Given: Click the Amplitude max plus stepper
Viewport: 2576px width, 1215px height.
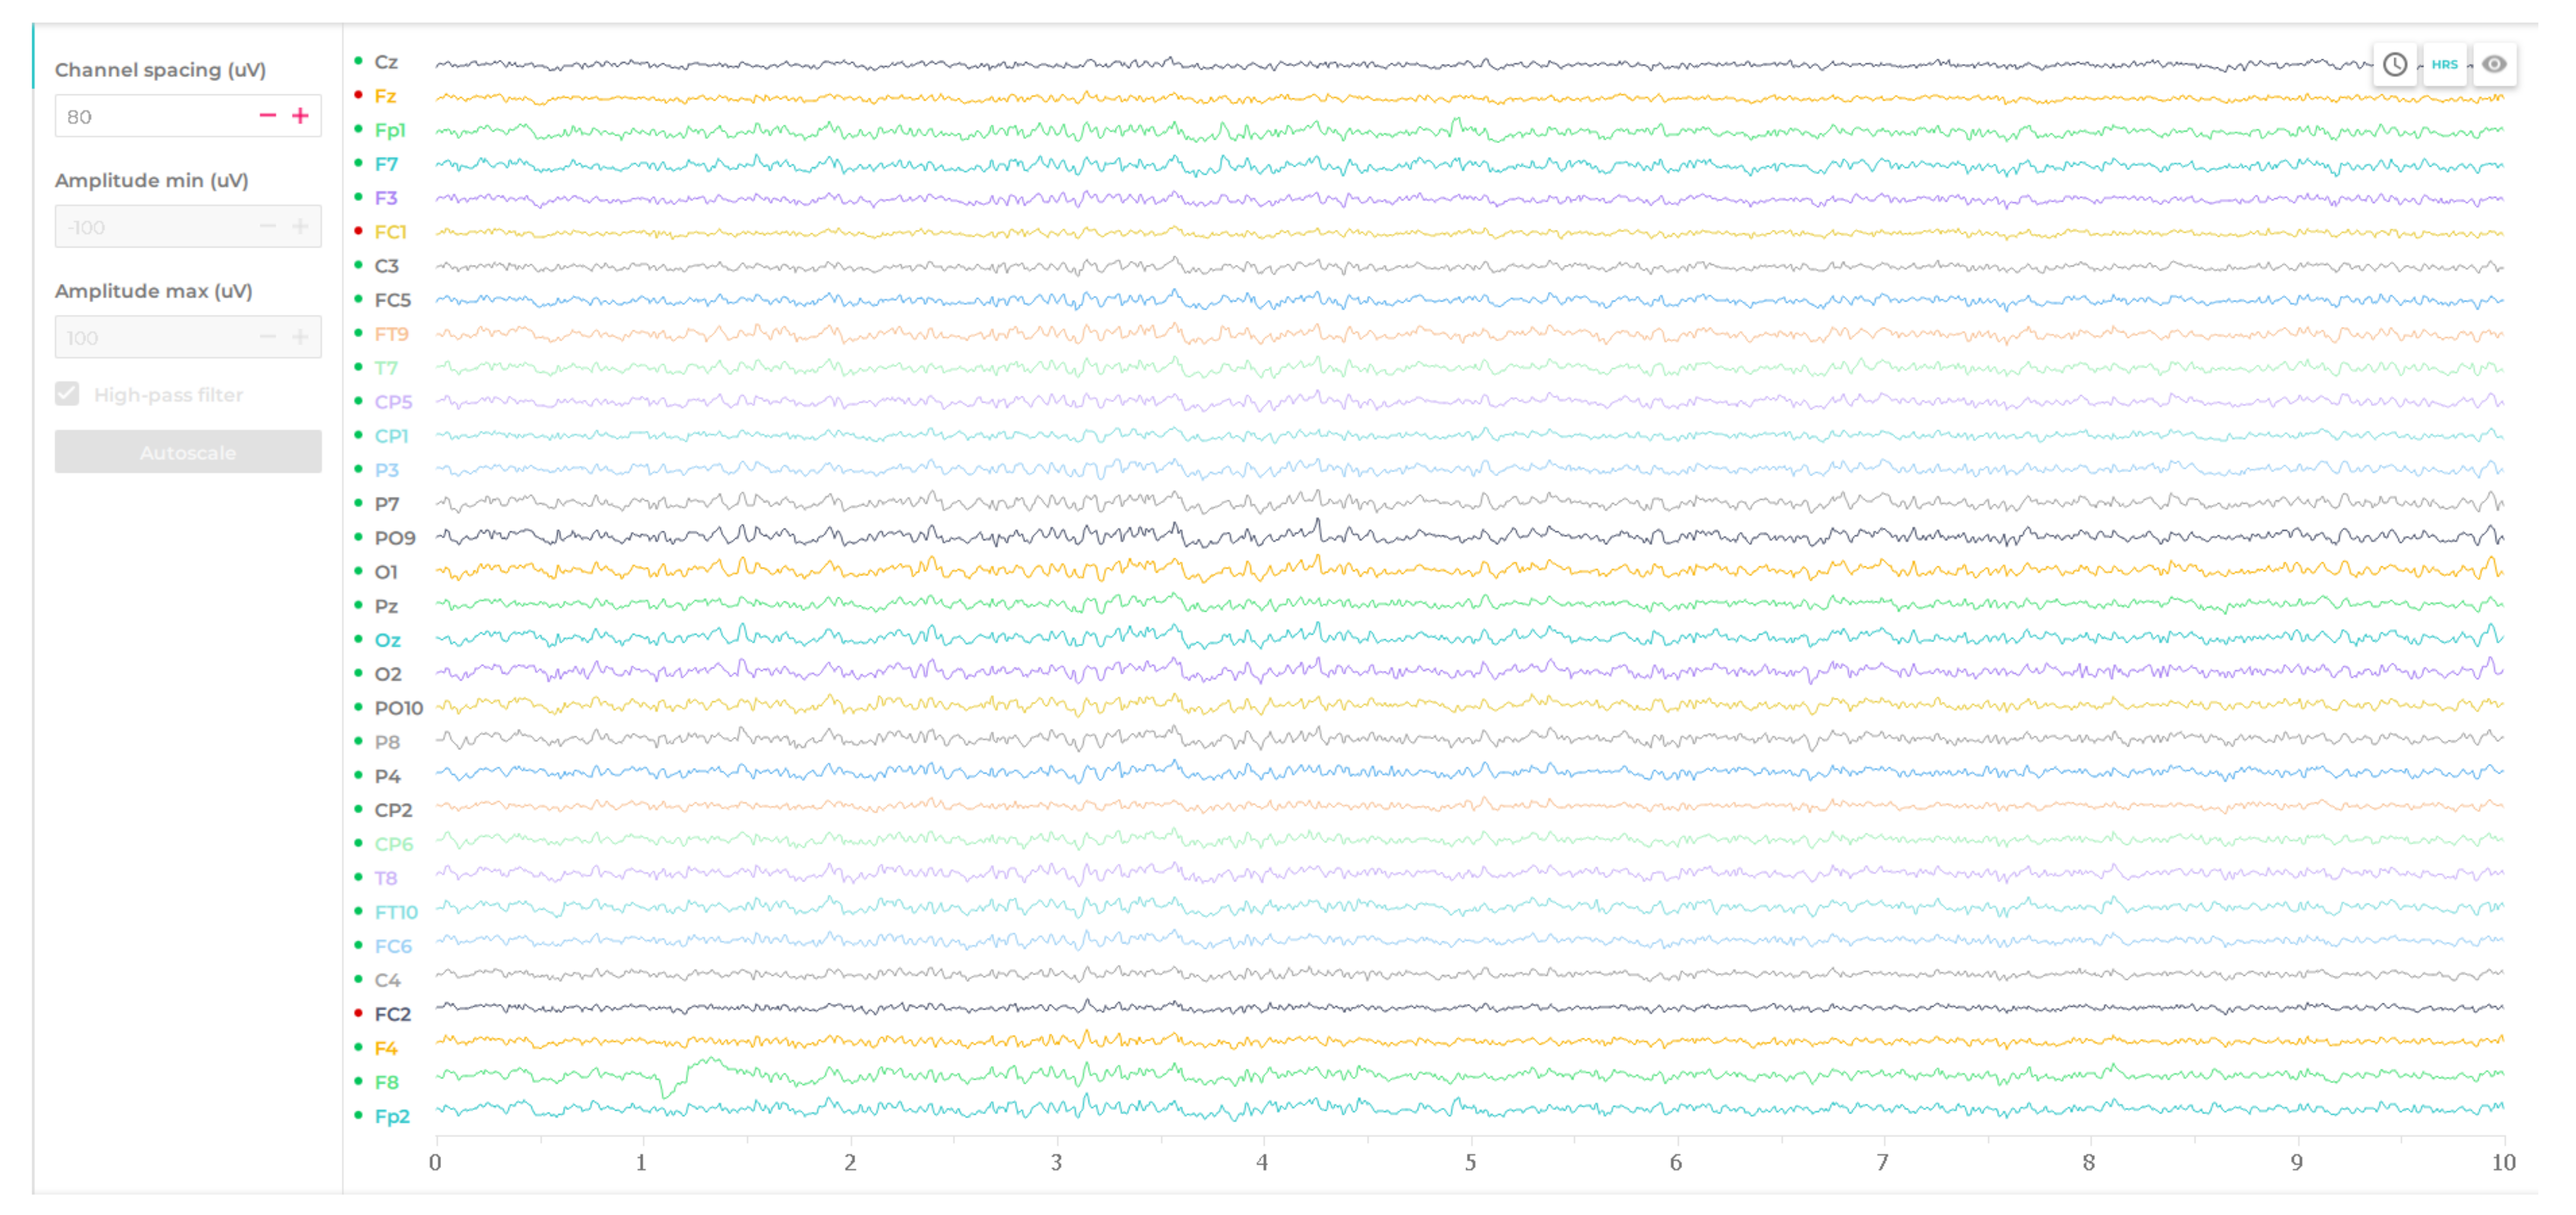Looking at the screenshot, I should (x=300, y=337).
